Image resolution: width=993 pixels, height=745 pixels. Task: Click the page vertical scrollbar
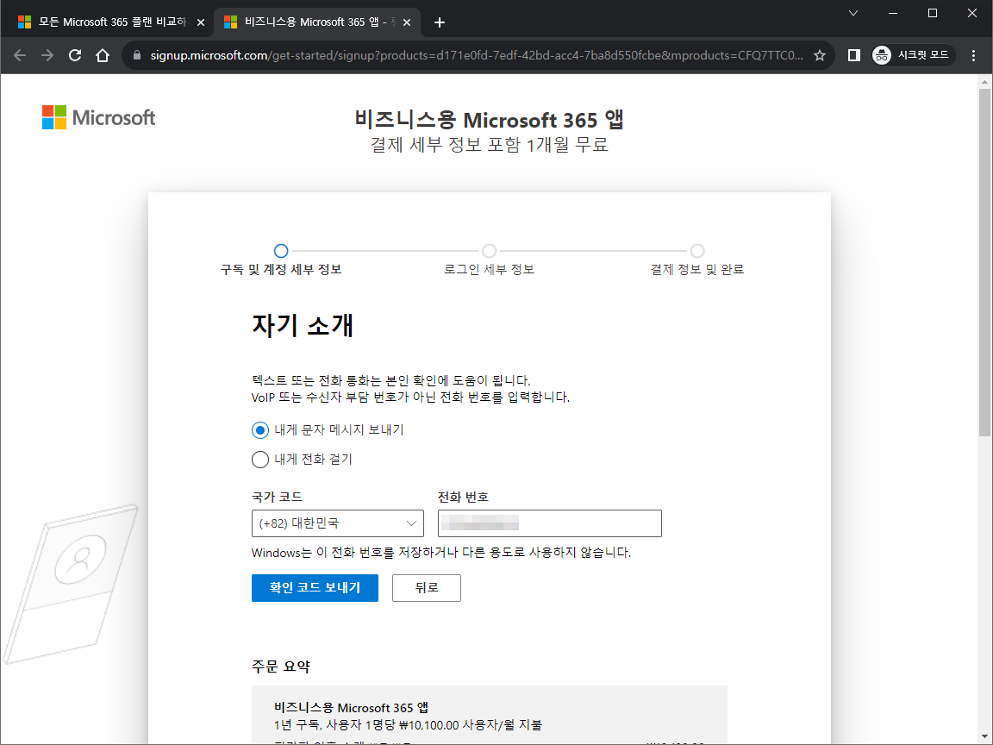coord(984,262)
